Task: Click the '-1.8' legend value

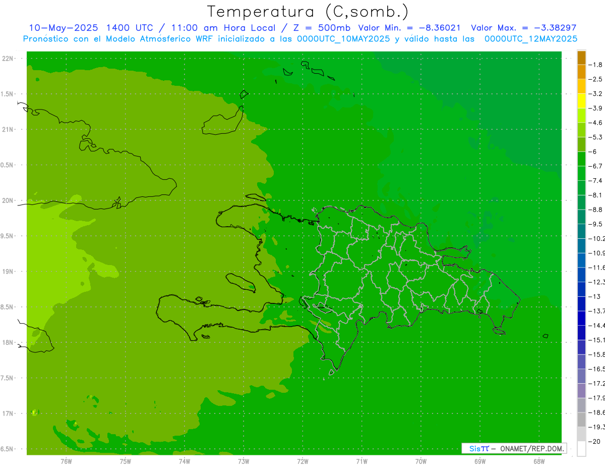Action: pyautogui.click(x=596, y=65)
